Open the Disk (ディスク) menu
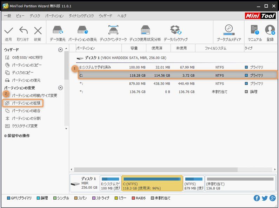This screenshot has width=279, height=208. pyautogui.click(x=35, y=16)
